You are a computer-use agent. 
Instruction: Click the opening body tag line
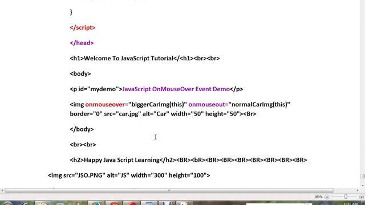click(x=80, y=73)
